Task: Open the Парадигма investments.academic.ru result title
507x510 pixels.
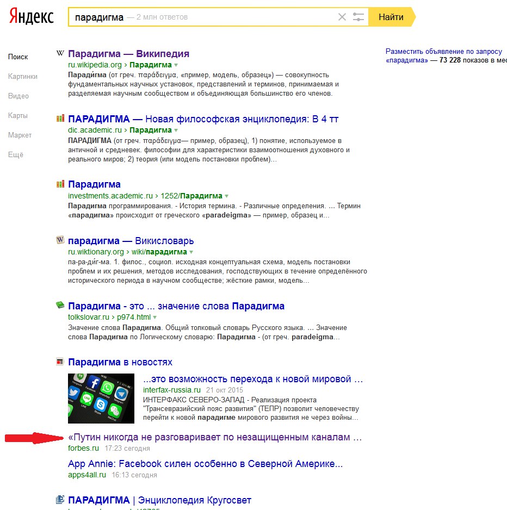Action: click(94, 184)
